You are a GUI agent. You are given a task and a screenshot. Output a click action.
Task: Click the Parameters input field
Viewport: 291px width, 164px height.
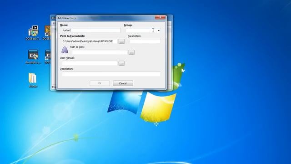pyautogui.click(x=145, y=41)
